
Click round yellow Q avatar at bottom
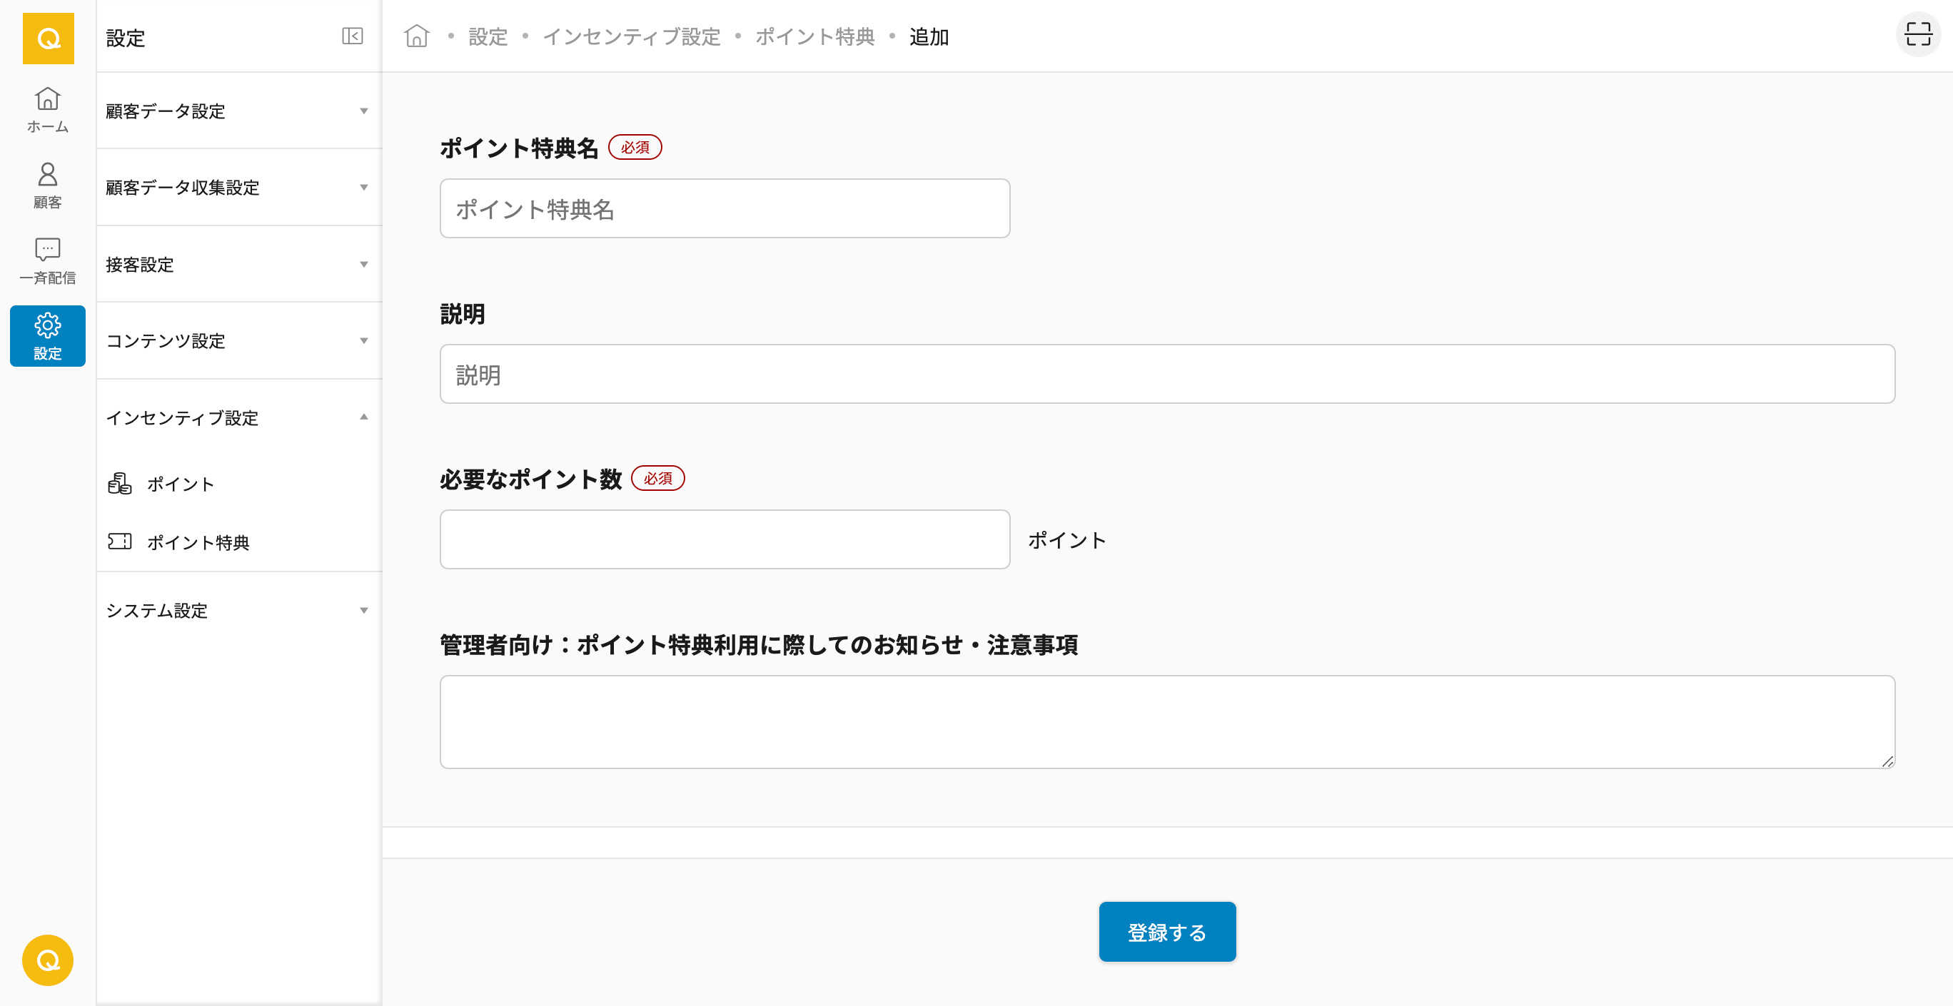point(48,960)
